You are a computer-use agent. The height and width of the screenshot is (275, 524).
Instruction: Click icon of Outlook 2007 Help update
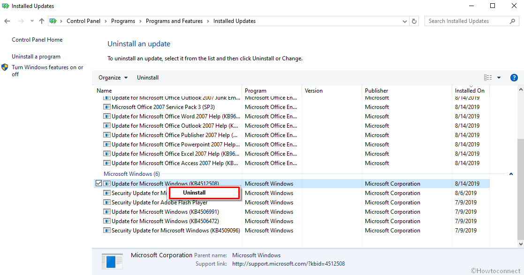pyautogui.click(x=107, y=126)
